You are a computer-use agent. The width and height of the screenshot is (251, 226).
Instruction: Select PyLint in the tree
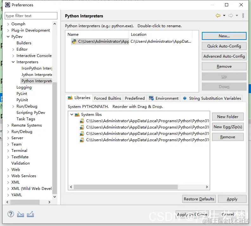click(22, 94)
